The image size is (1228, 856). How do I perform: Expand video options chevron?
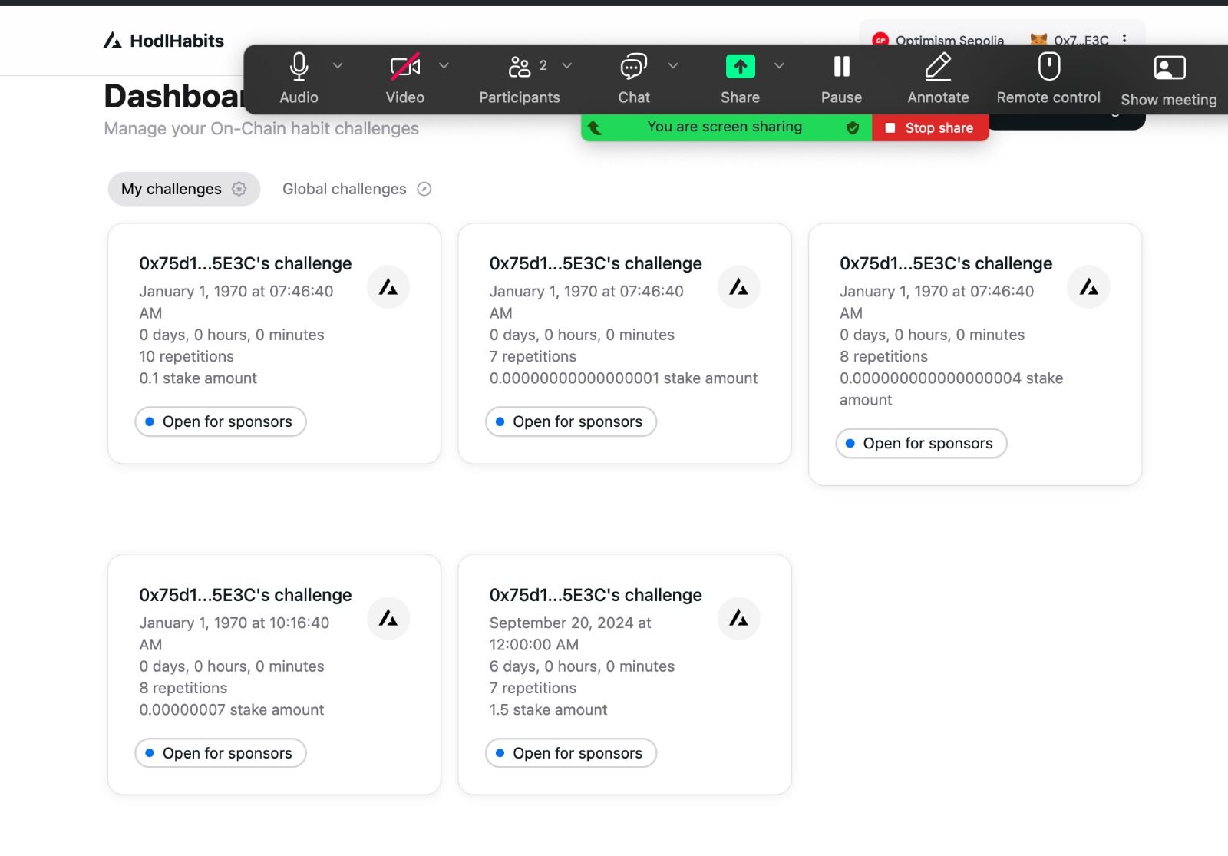444,66
